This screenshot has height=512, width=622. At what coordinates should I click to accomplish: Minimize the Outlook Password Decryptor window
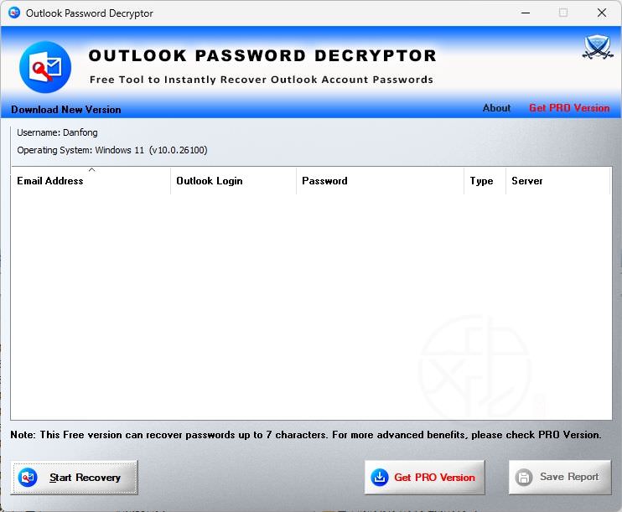(x=526, y=13)
